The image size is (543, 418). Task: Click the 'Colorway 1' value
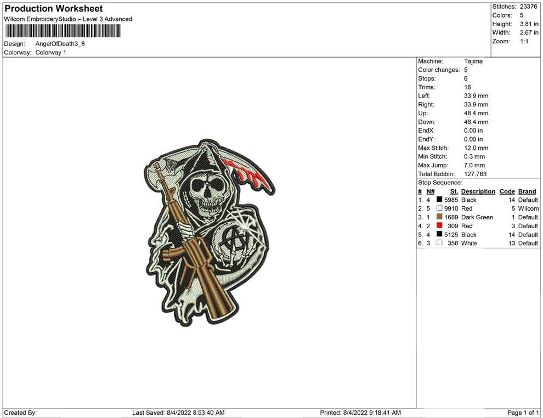50,53
